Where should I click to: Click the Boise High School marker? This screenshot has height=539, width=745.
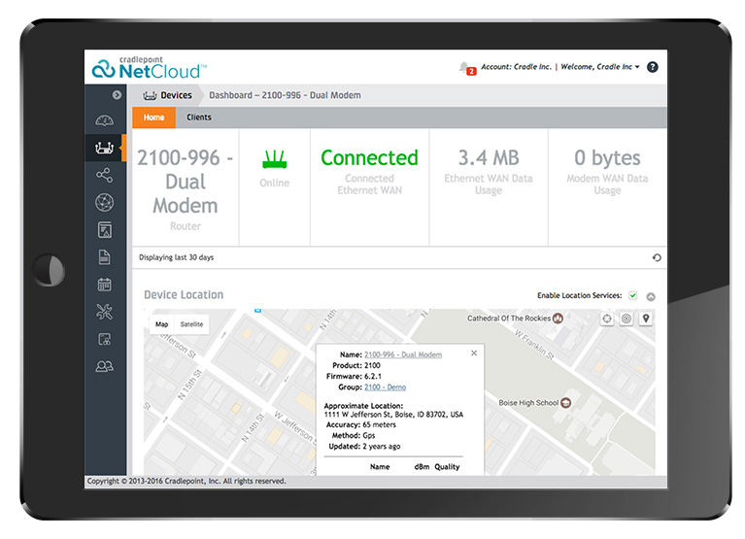[x=565, y=403]
